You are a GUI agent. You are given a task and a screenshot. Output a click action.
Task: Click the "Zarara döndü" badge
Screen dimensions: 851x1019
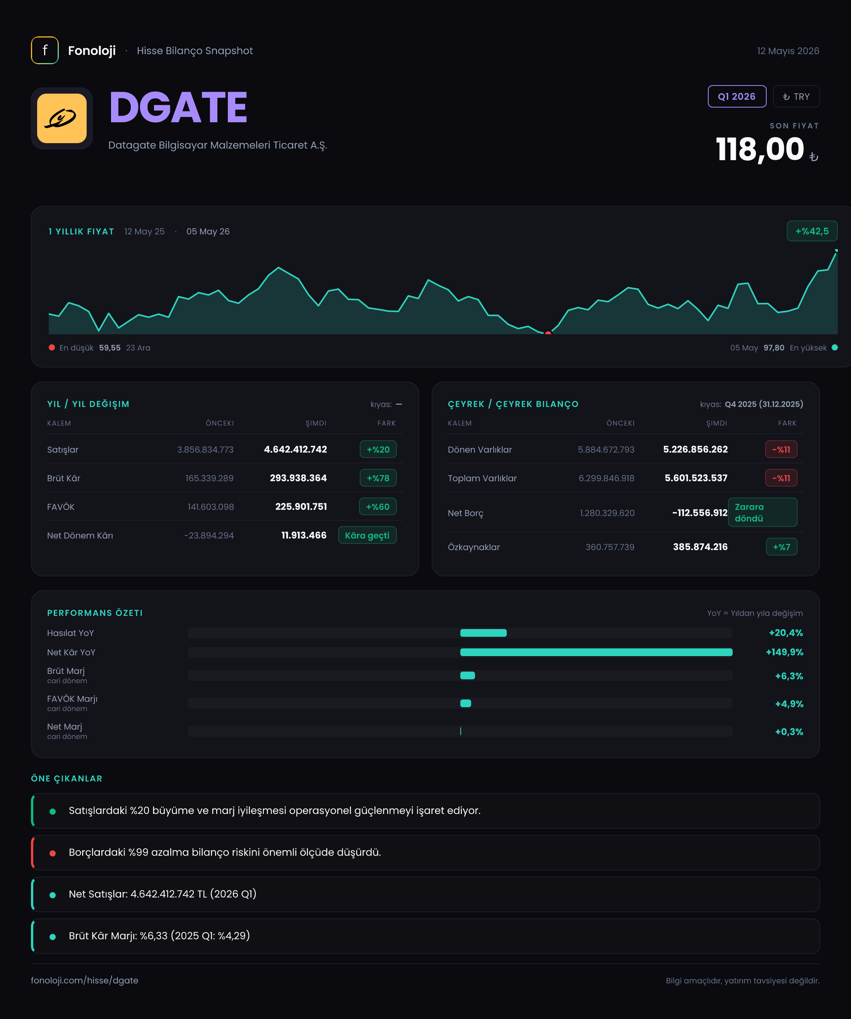(x=762, y=513)
